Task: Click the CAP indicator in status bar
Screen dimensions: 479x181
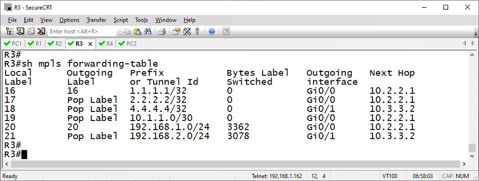Action: coord(447,176)
